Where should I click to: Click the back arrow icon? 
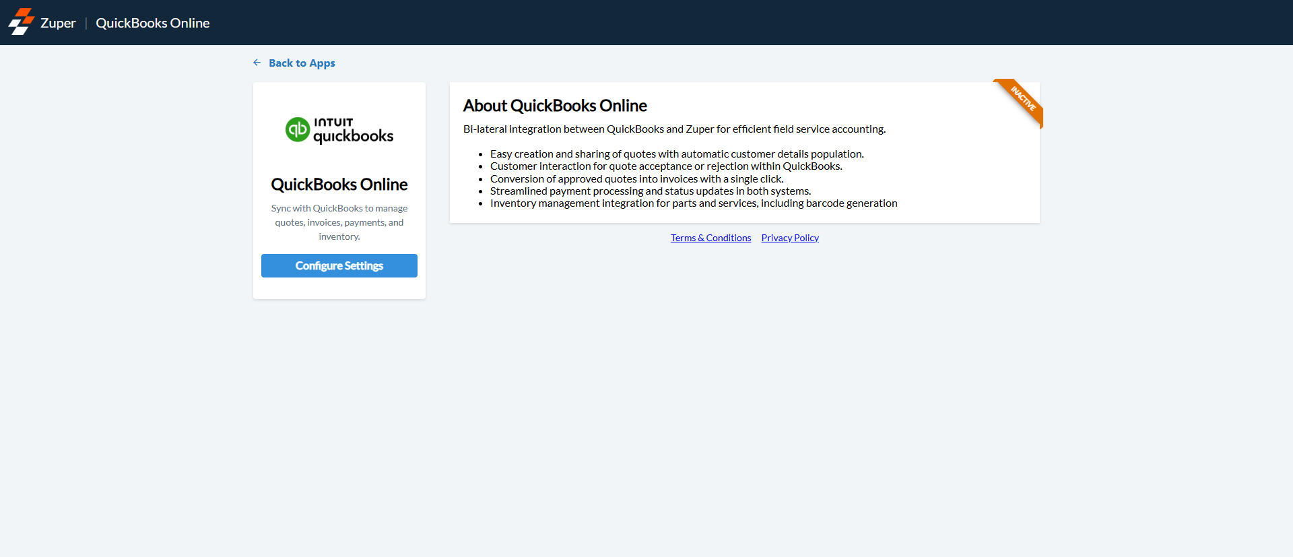pyautogui.click(x=257, y=63)
